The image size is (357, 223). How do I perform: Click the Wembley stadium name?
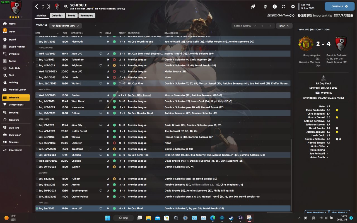pos(327,93)
